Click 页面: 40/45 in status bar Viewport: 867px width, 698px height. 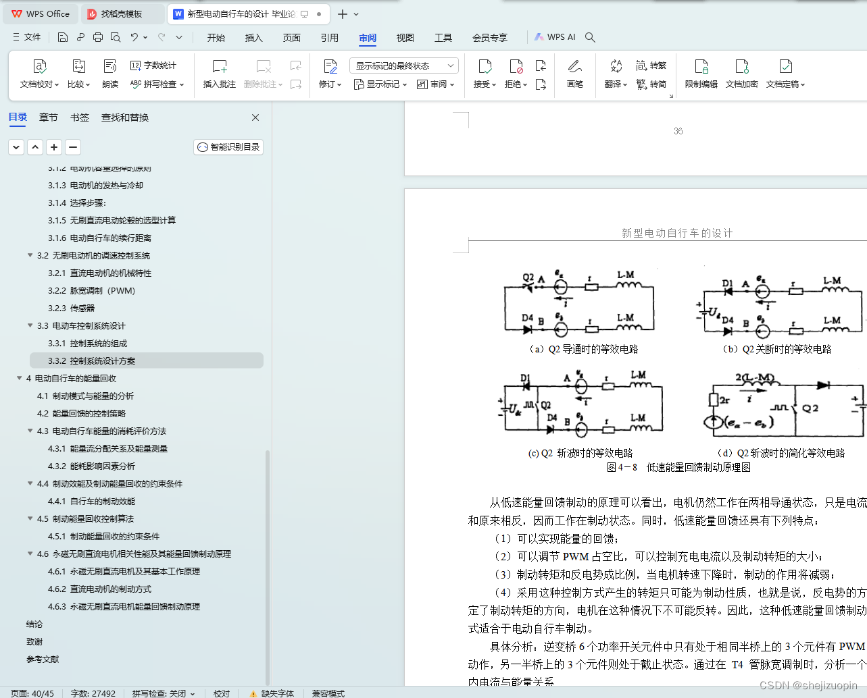(x=32, y=693)
